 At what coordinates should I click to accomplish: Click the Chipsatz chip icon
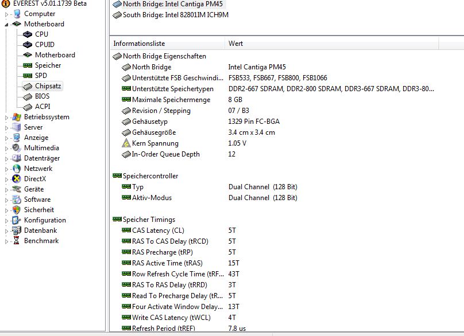click(x=28, y=86)
